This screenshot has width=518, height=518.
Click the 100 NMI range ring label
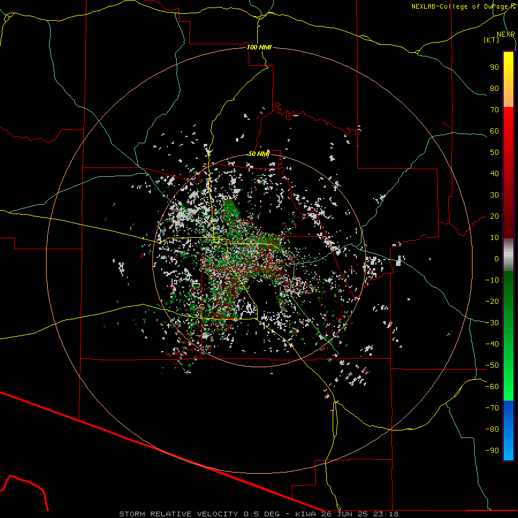click(260, 47)
